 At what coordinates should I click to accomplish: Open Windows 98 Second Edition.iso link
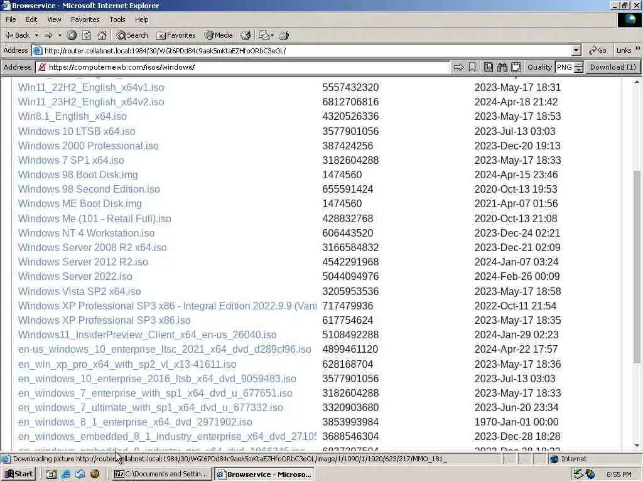click(x=89, y=189)
